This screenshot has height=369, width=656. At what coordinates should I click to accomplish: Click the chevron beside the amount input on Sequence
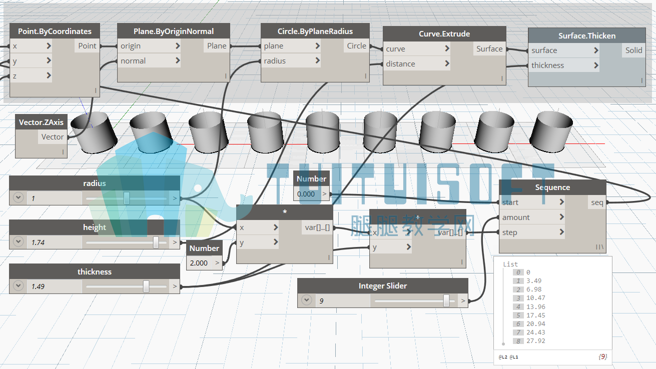click(x=562, y=217)
